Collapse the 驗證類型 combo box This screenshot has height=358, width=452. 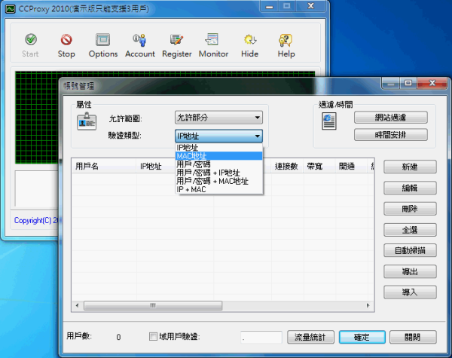[x=218, y=136]
